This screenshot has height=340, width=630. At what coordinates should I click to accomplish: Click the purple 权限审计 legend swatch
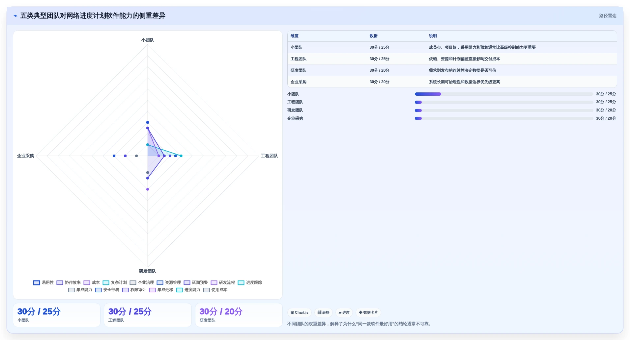(125, 290)
